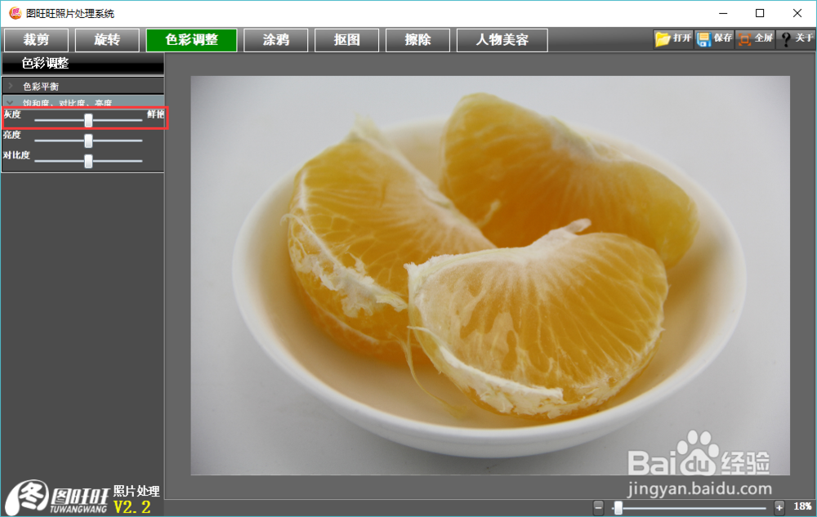
Task: Click the 色彩调整 panel header
Action: click(83, 64)
